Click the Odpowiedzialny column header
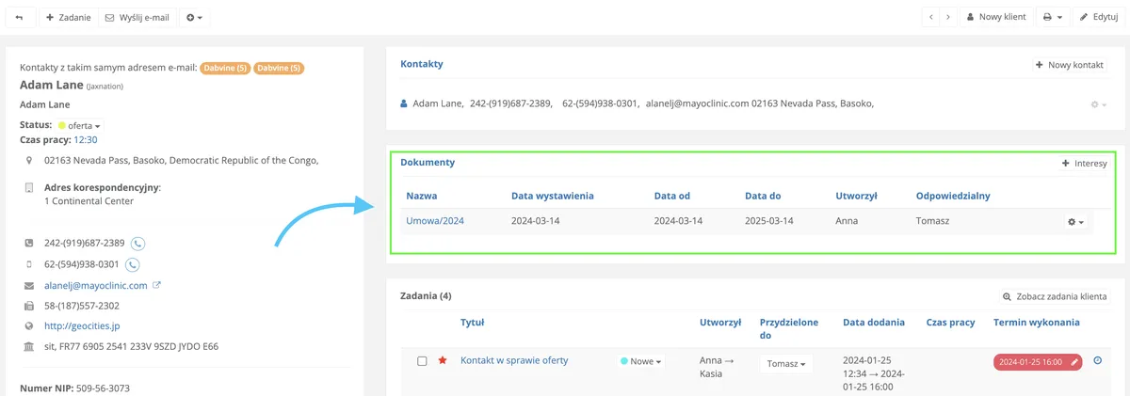Viewport: 1130px width, 396px height. (x=953, y=196)
